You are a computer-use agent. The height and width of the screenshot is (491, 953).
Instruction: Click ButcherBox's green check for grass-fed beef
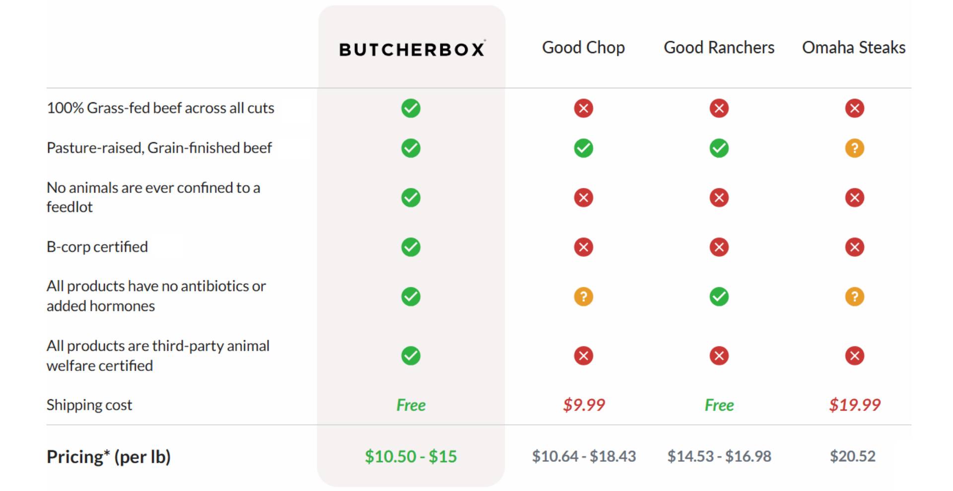coord(410,108)
